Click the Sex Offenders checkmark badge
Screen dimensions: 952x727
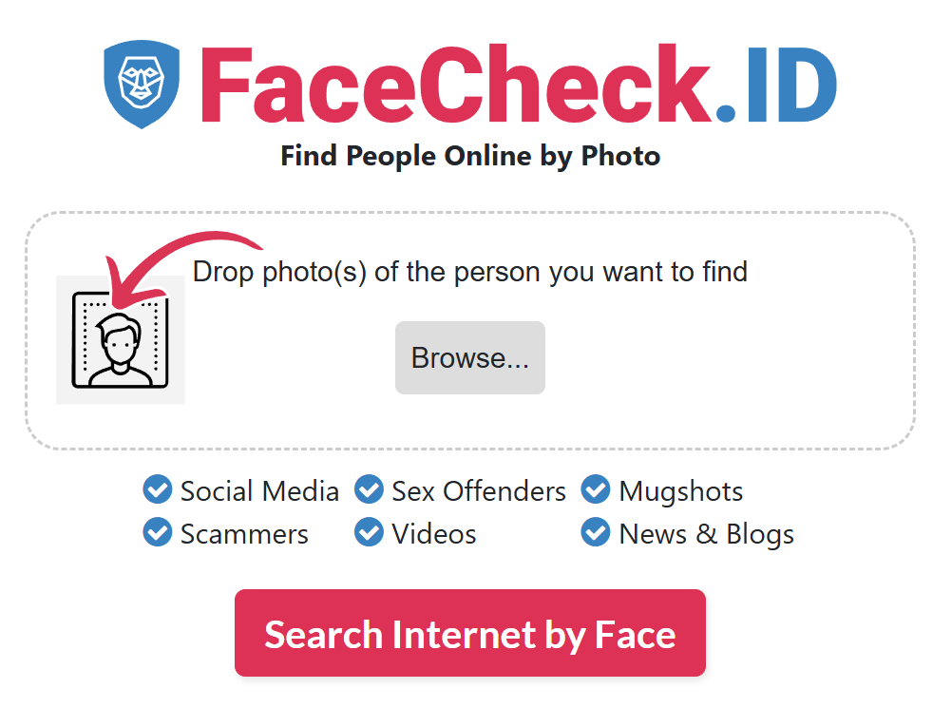pos(370,489)
